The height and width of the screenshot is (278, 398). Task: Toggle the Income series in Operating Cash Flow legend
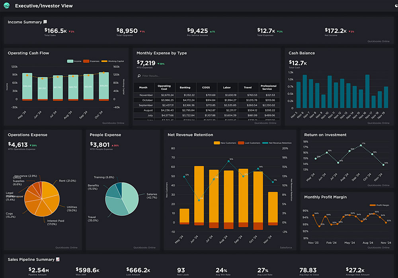pos(74,61)
